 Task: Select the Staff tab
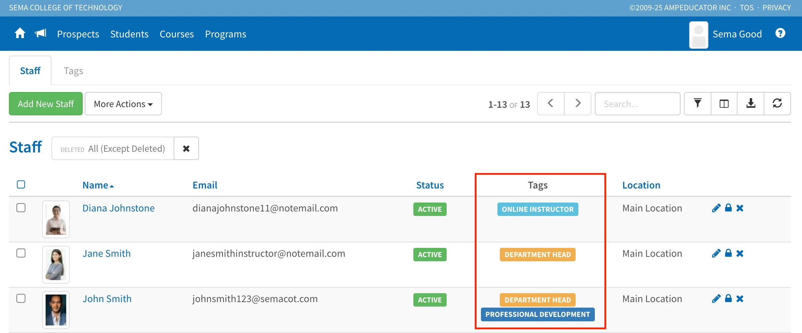click(x=30, y=71)
